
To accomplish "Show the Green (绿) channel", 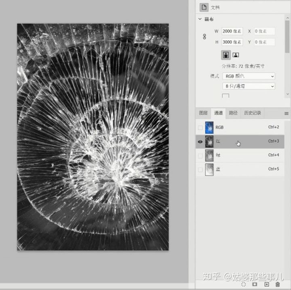I will coord(200,156).
